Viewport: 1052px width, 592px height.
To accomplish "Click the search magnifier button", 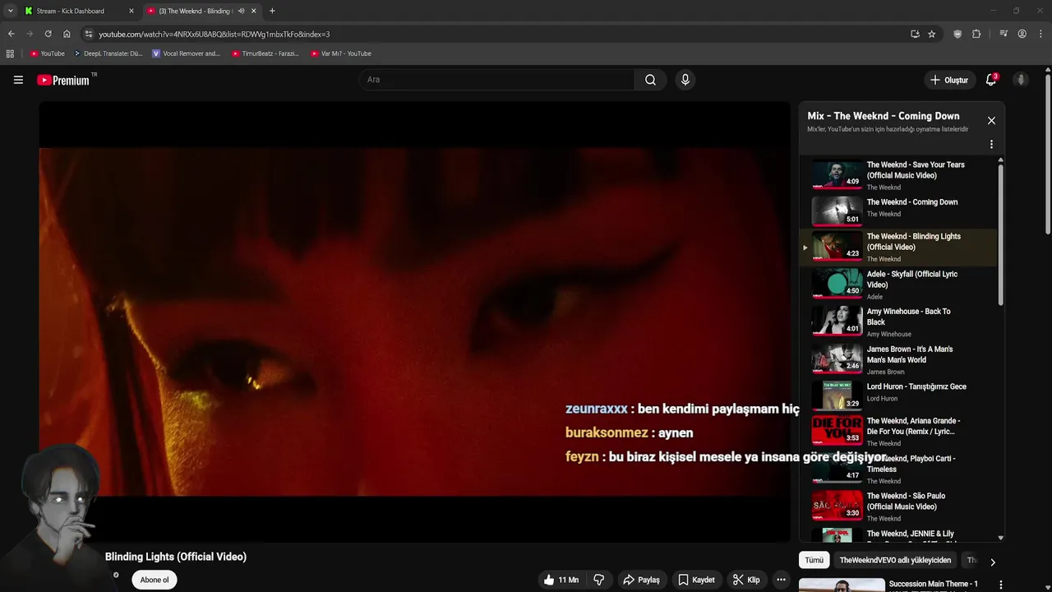I will (650, 80).
